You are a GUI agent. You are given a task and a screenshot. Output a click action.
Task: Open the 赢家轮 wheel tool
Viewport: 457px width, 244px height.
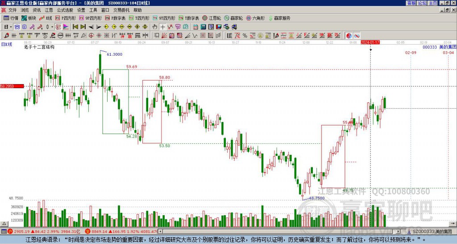[233, 18]
